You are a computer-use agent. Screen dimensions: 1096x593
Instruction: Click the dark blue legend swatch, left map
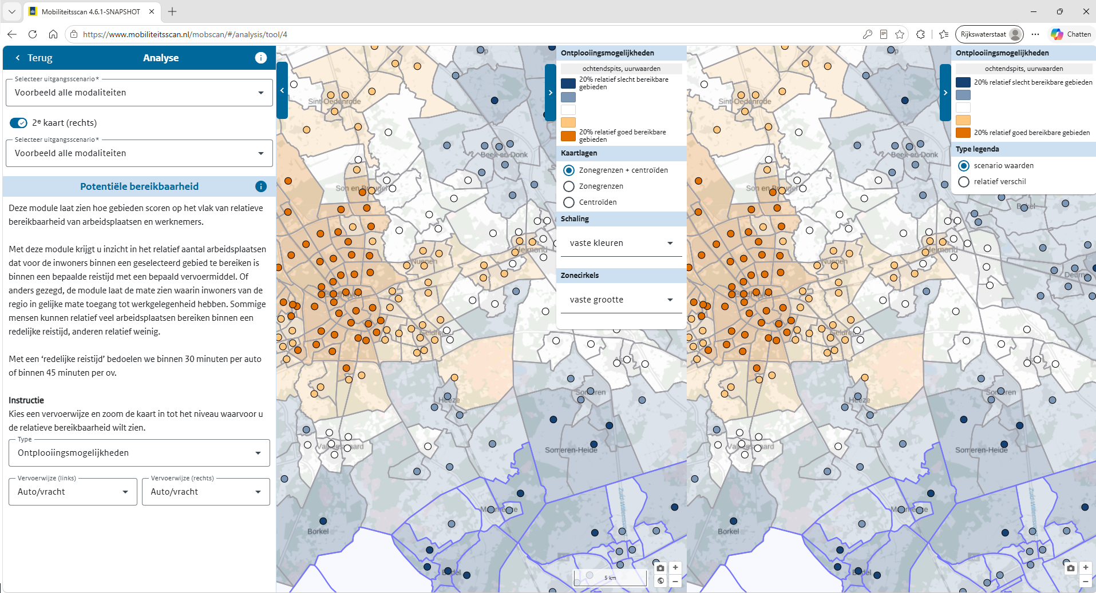pyautogui.click(x=568, y=83)
